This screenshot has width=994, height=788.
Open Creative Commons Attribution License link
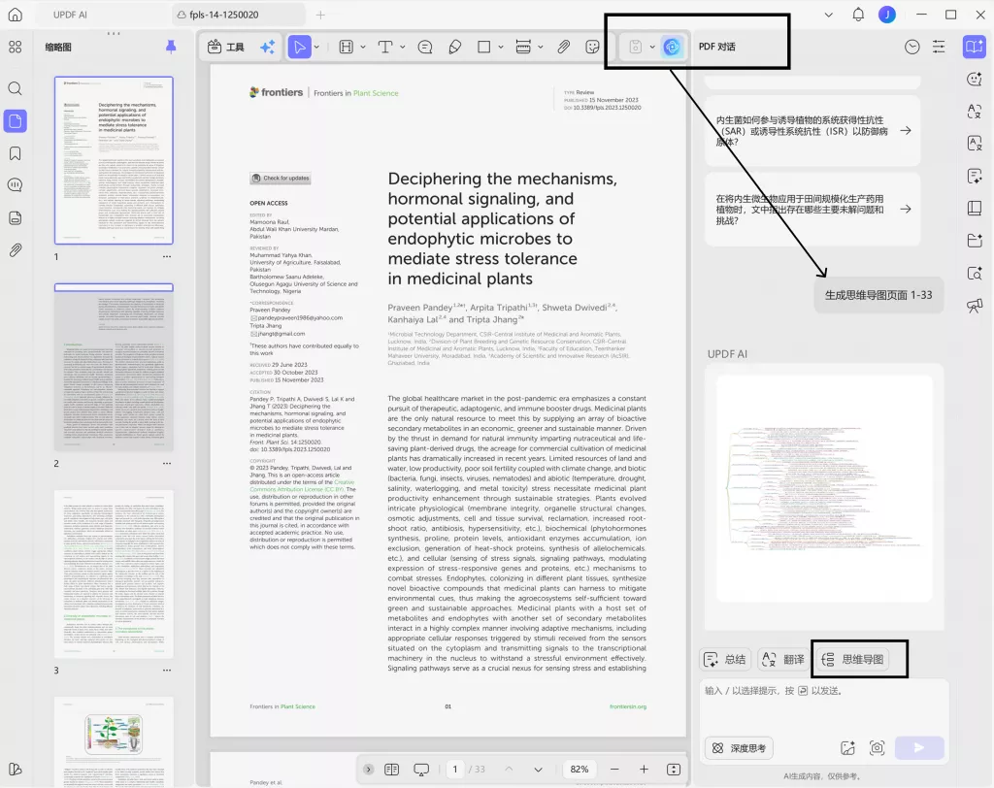pyautogui.click(x=302, y=485)
